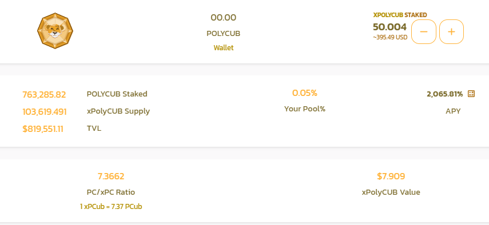
Task: Click the 103,619.491 xPolyCUB Supply figure
Action: coord(45,112)
